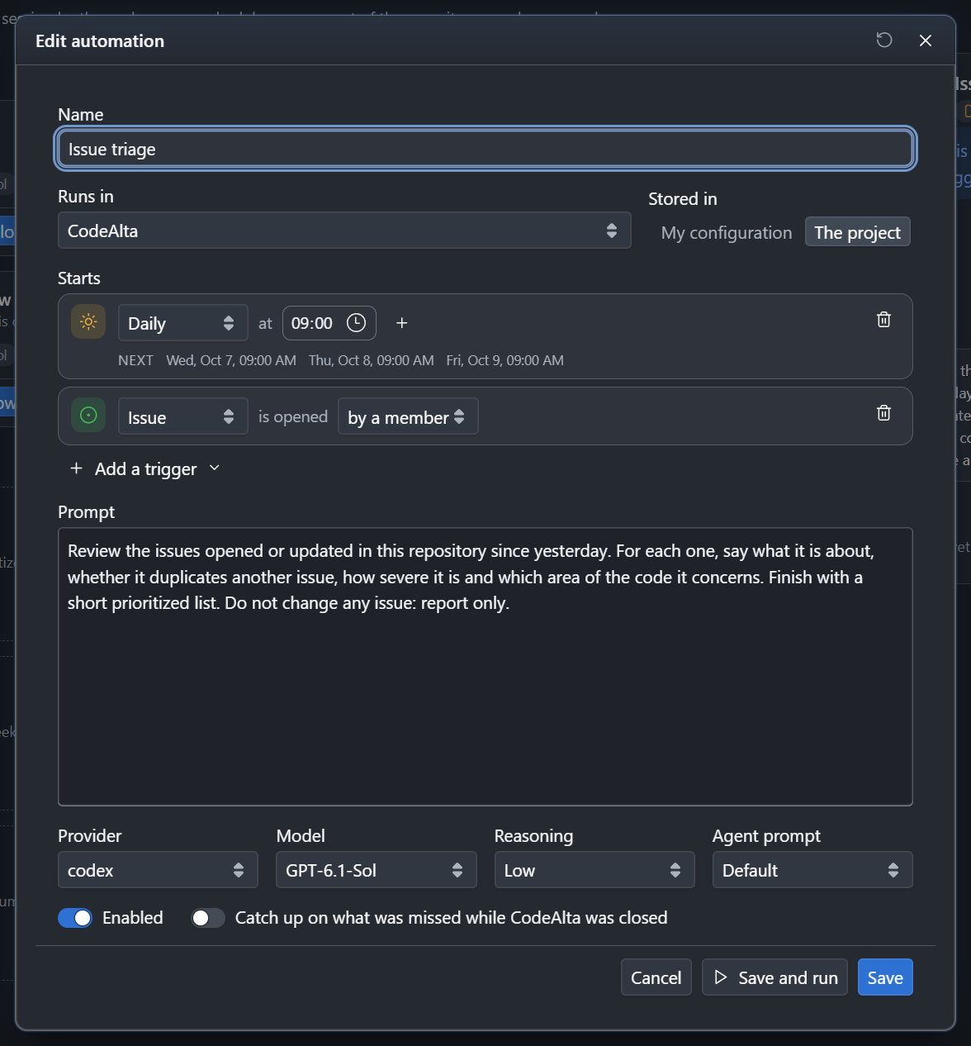Image resolution: width=971 pixels, height=1046 pixels.
Task: Open the clock time picker icon
Action: (356, 323)
